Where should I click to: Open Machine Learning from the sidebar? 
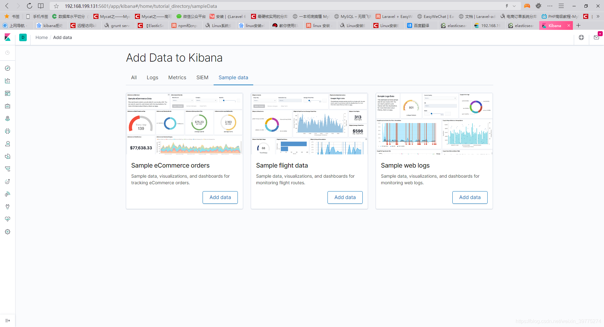(8, 131)
